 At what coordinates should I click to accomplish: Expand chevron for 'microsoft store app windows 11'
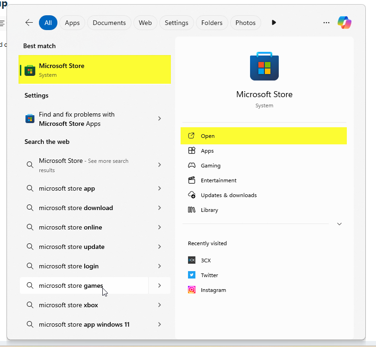pos(159,324)
